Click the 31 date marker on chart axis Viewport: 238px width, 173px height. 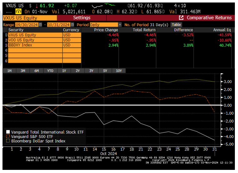(x=215, y=149)
